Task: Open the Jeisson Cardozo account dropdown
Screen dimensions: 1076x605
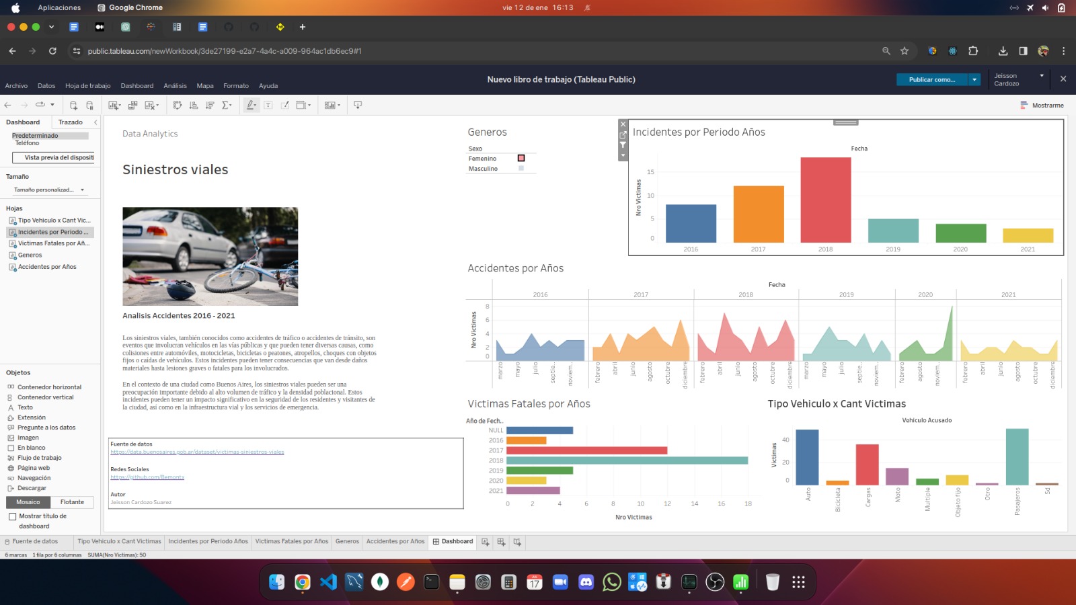Action: (x=1042, y=75)
